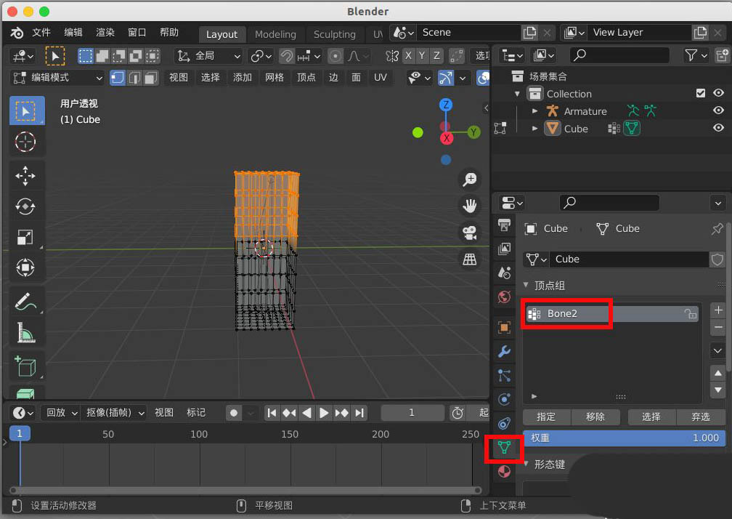Open the Particles properties tab

(504, 376)
